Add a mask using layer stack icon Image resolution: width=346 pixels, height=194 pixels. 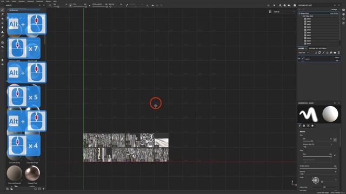coord(320,53)
